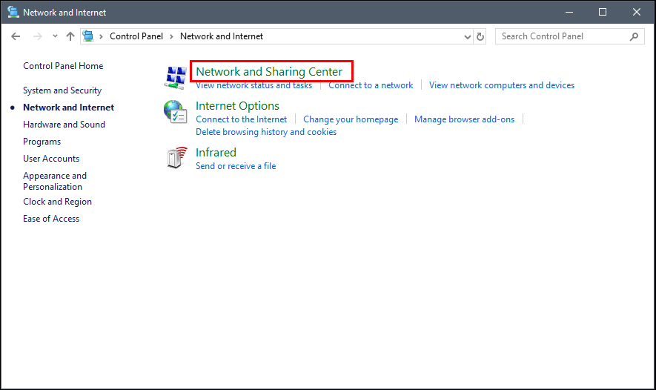This screenshot has height=390, width=656.
Task: Go back with the Back arrow
Action: [x=16, y=36]
